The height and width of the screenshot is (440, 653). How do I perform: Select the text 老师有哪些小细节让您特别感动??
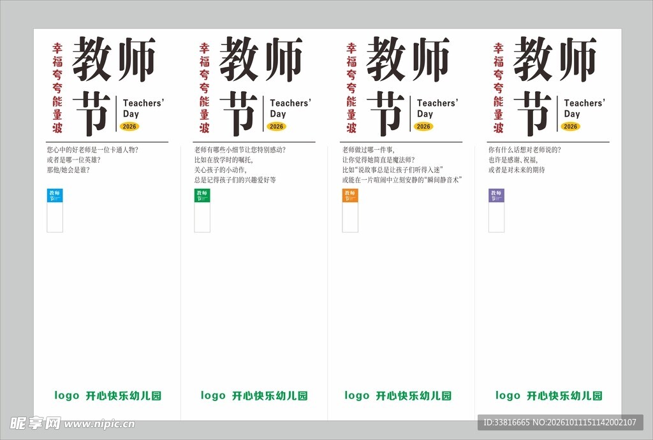tap(240, 150)
